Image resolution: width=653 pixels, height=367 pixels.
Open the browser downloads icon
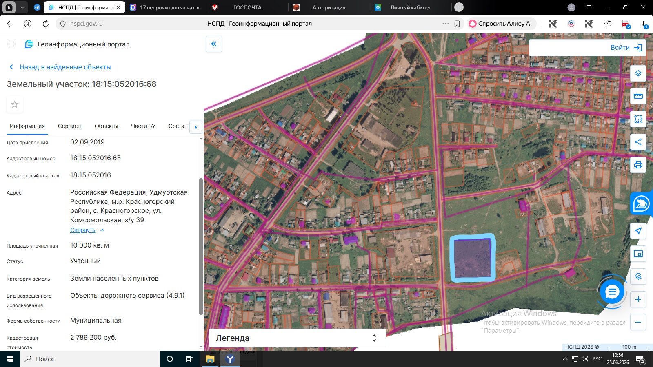[644, 24]
